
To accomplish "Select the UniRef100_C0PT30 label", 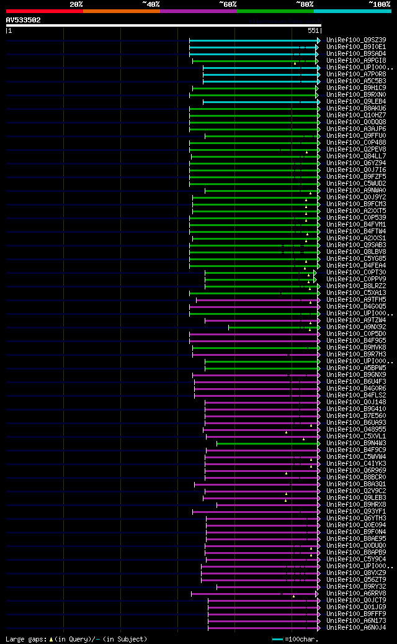I will [x=356, y=272].
